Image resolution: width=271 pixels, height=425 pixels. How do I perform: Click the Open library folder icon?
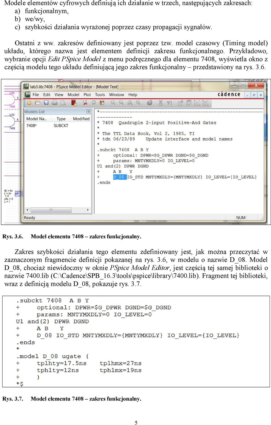tap(38, 103)
